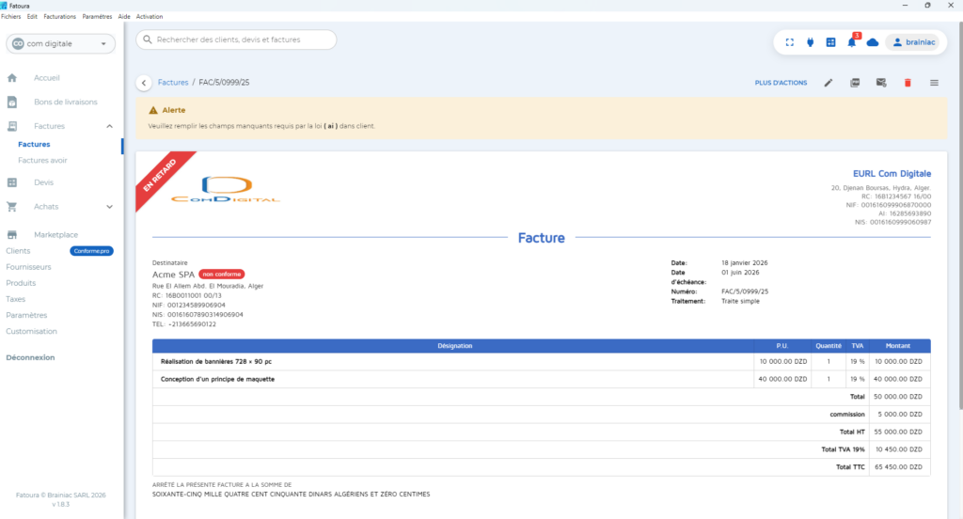Click the Accueil home icon
963x519 pixels.
pyautogui.click(x=12, y=78)
